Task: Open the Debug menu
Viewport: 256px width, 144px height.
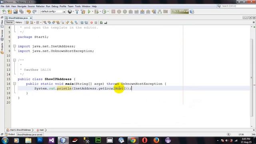Action: point(55,6)
